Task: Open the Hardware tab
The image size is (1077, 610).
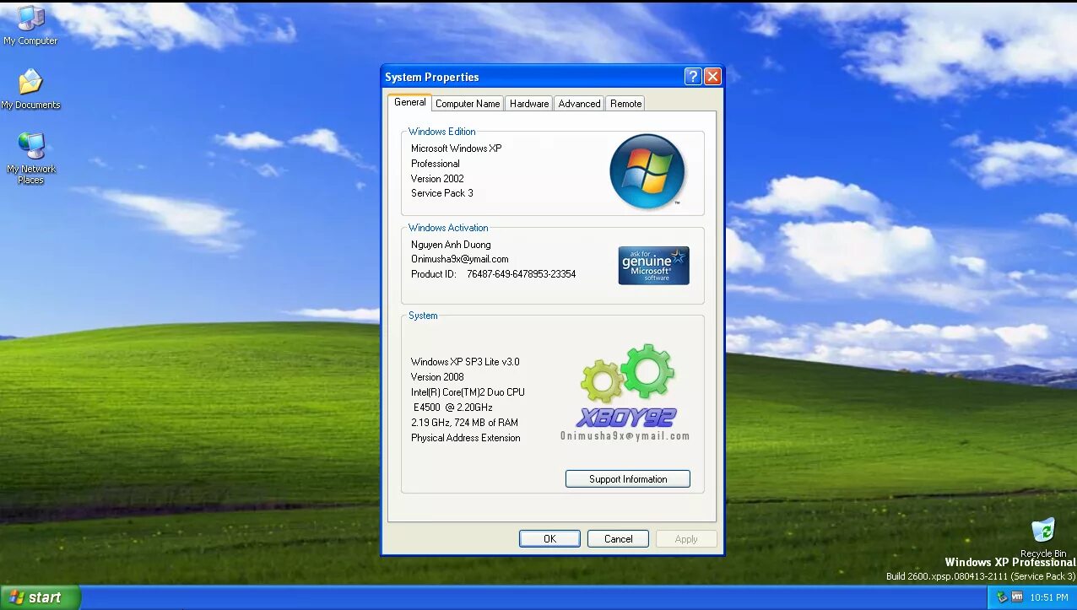Action: [529, 104]
